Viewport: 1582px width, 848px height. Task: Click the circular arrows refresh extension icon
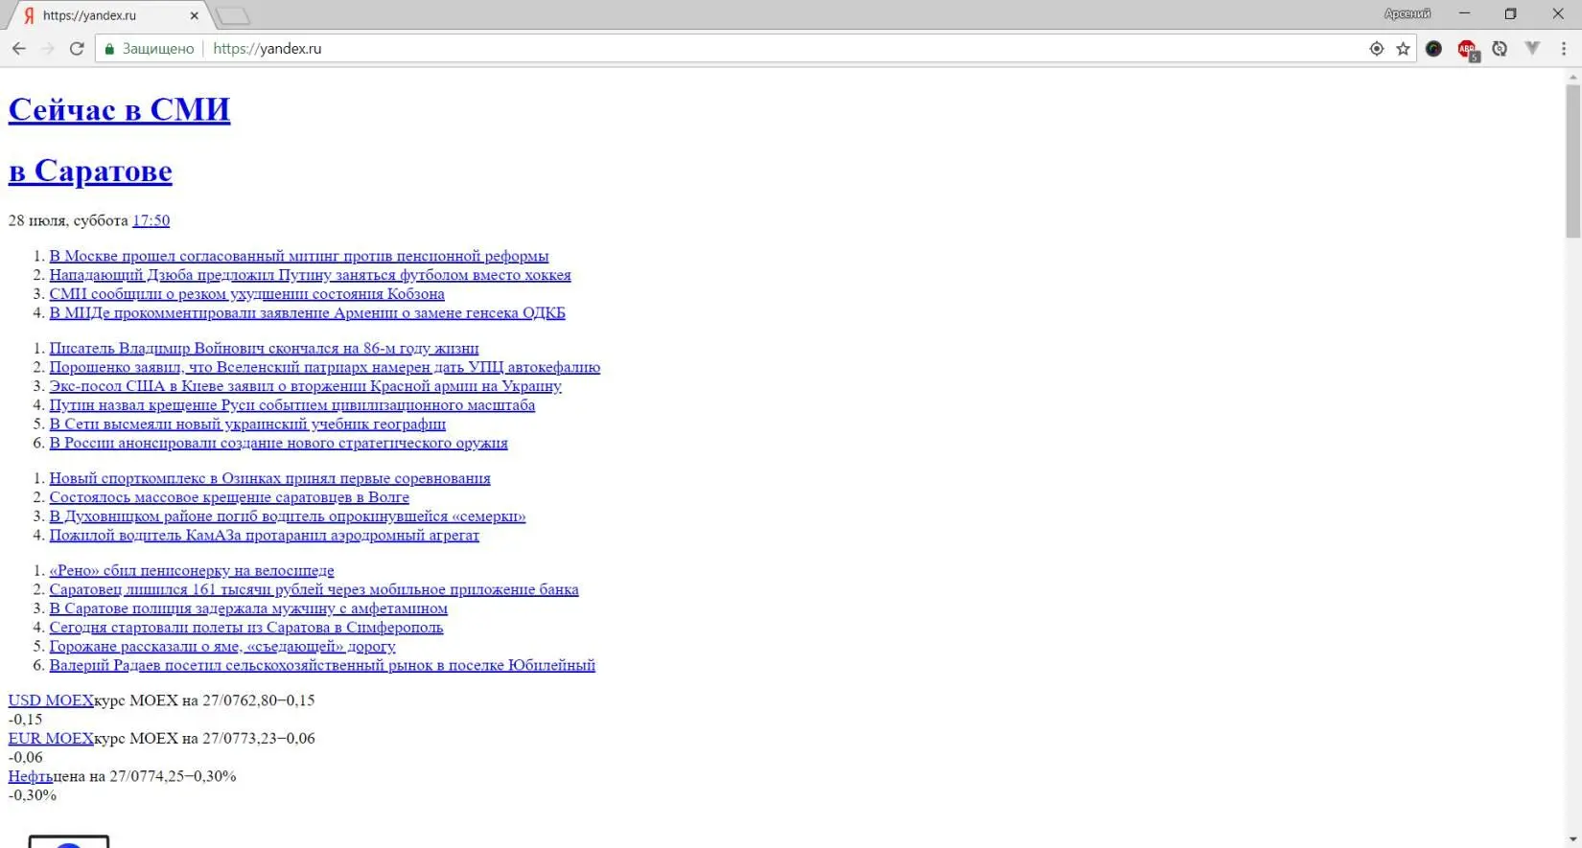pyautogui.click(x=1500, y=49)
